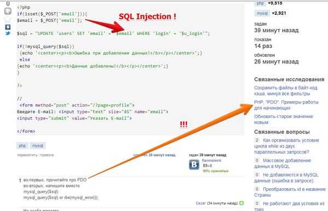
Task: Open 'Обновить старое значение новым' link
Action: tap(283, 119)
